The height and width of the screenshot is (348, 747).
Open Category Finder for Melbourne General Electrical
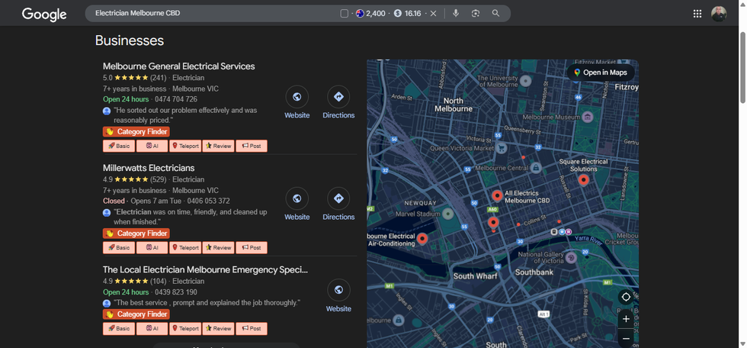tap(136, 132)
